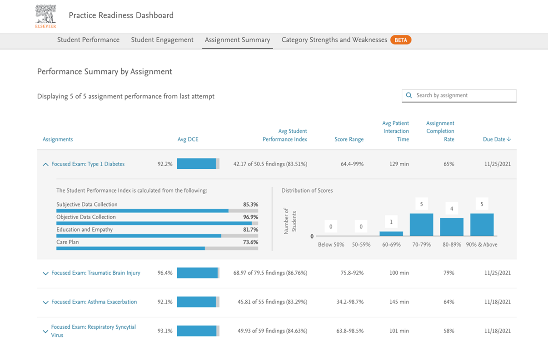
Task: Click the orange BETA badge
Action: pos(401,40)
